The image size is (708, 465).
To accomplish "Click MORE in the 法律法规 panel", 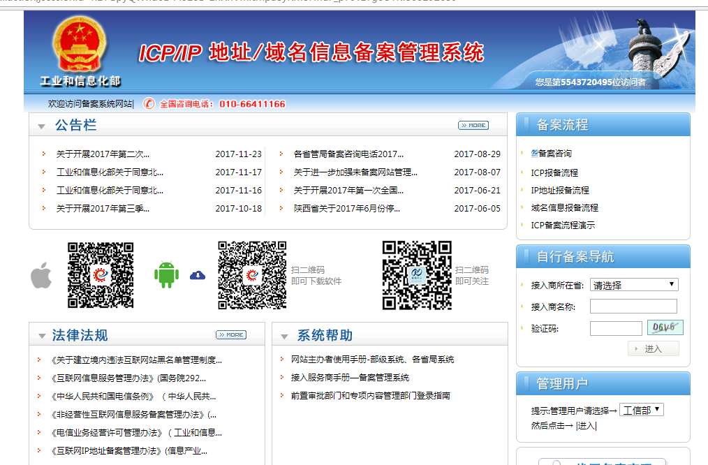I will [230, 334].
